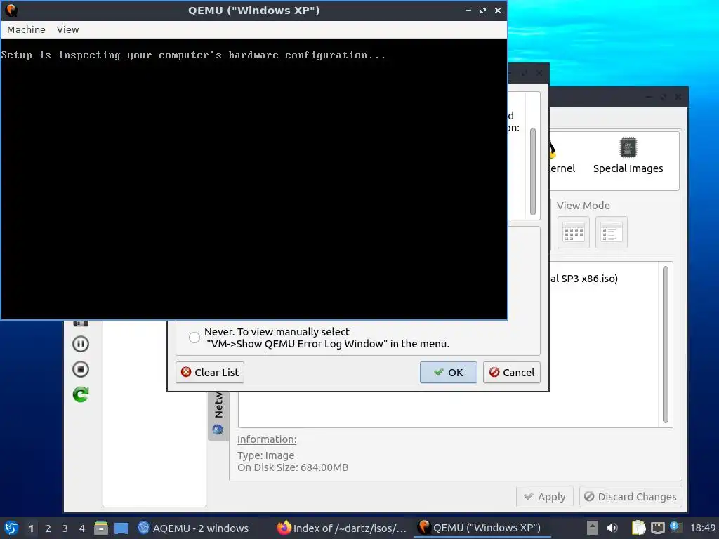Screen dimensions: 719x539
Task: Click the View Mode label
Action: tap(583, 206)
